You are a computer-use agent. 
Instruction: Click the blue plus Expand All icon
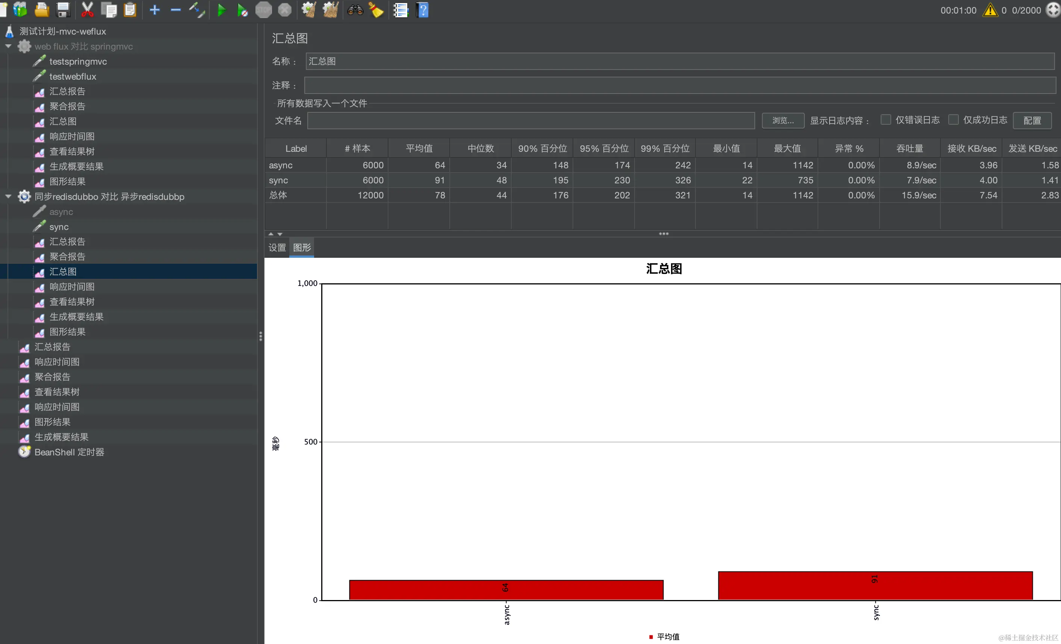(x=154, y=10)
